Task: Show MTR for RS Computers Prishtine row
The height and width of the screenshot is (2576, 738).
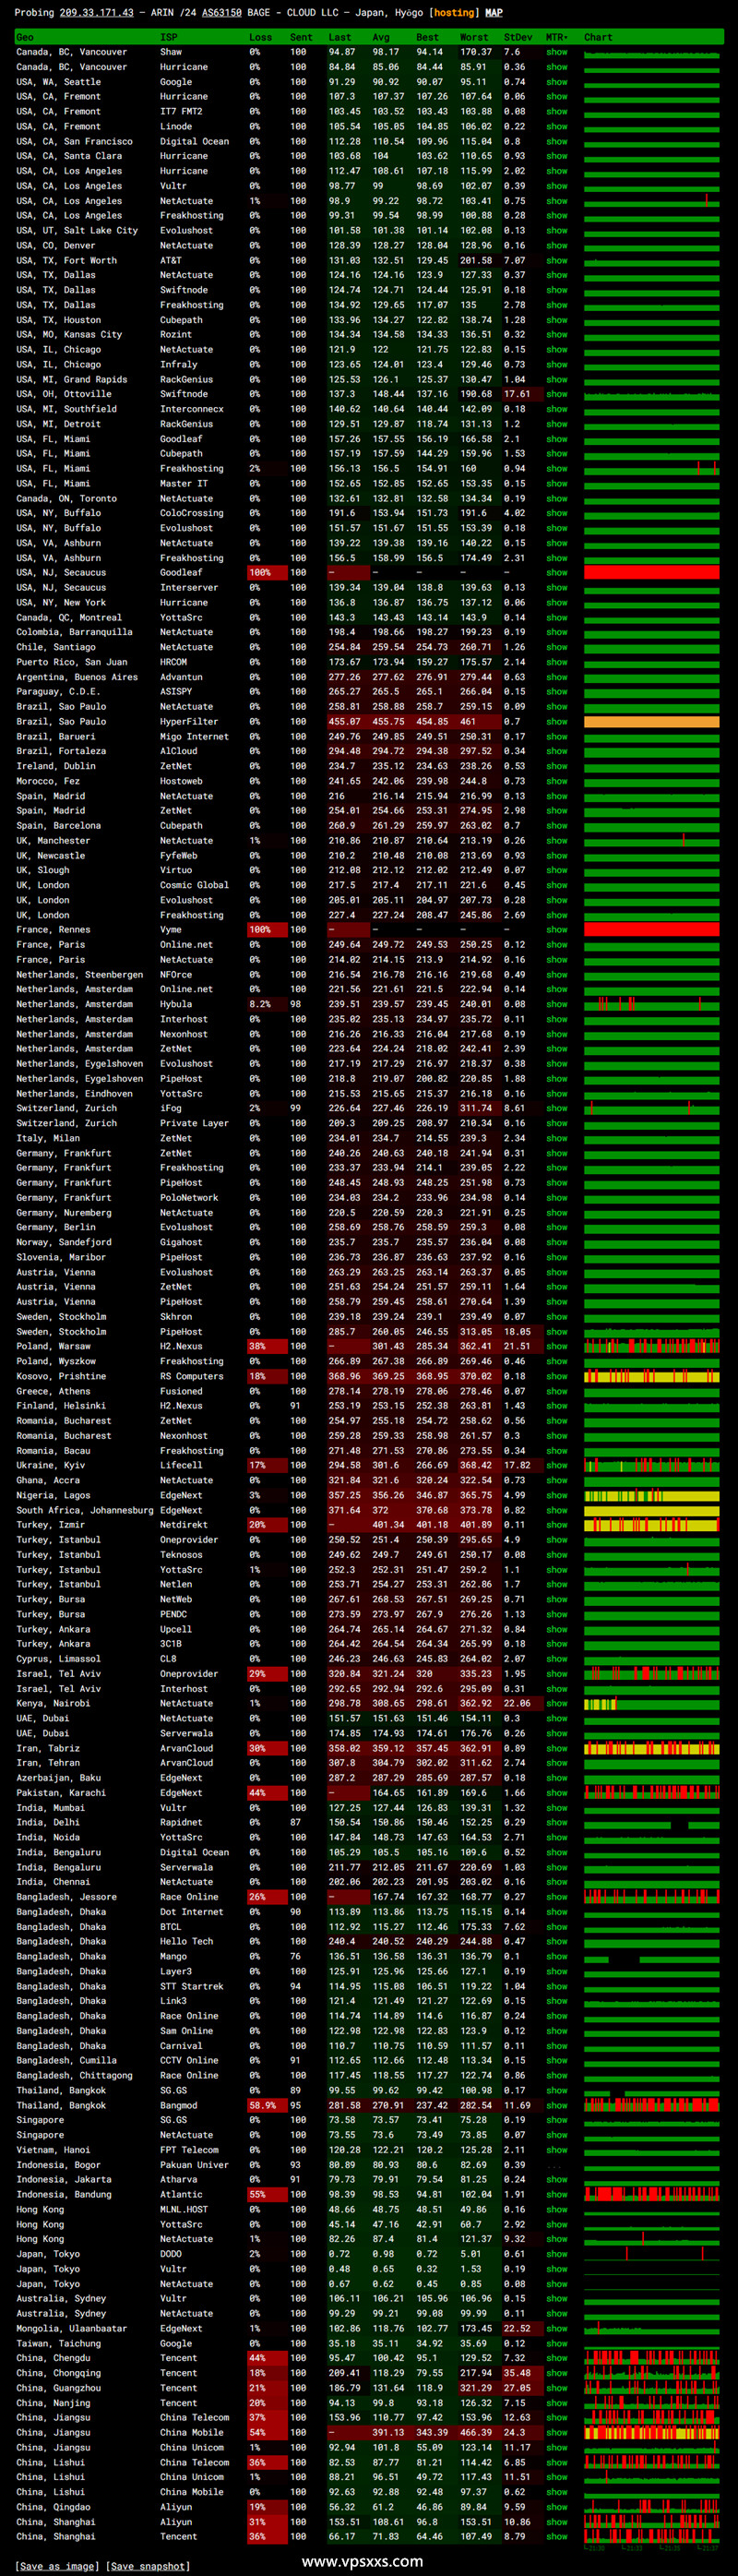Action: click(556, 1376)
